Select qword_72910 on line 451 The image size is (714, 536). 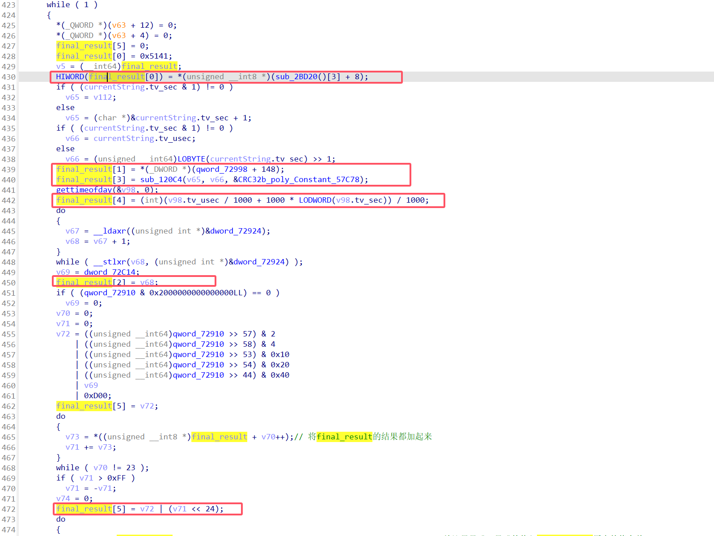(110, 293)
